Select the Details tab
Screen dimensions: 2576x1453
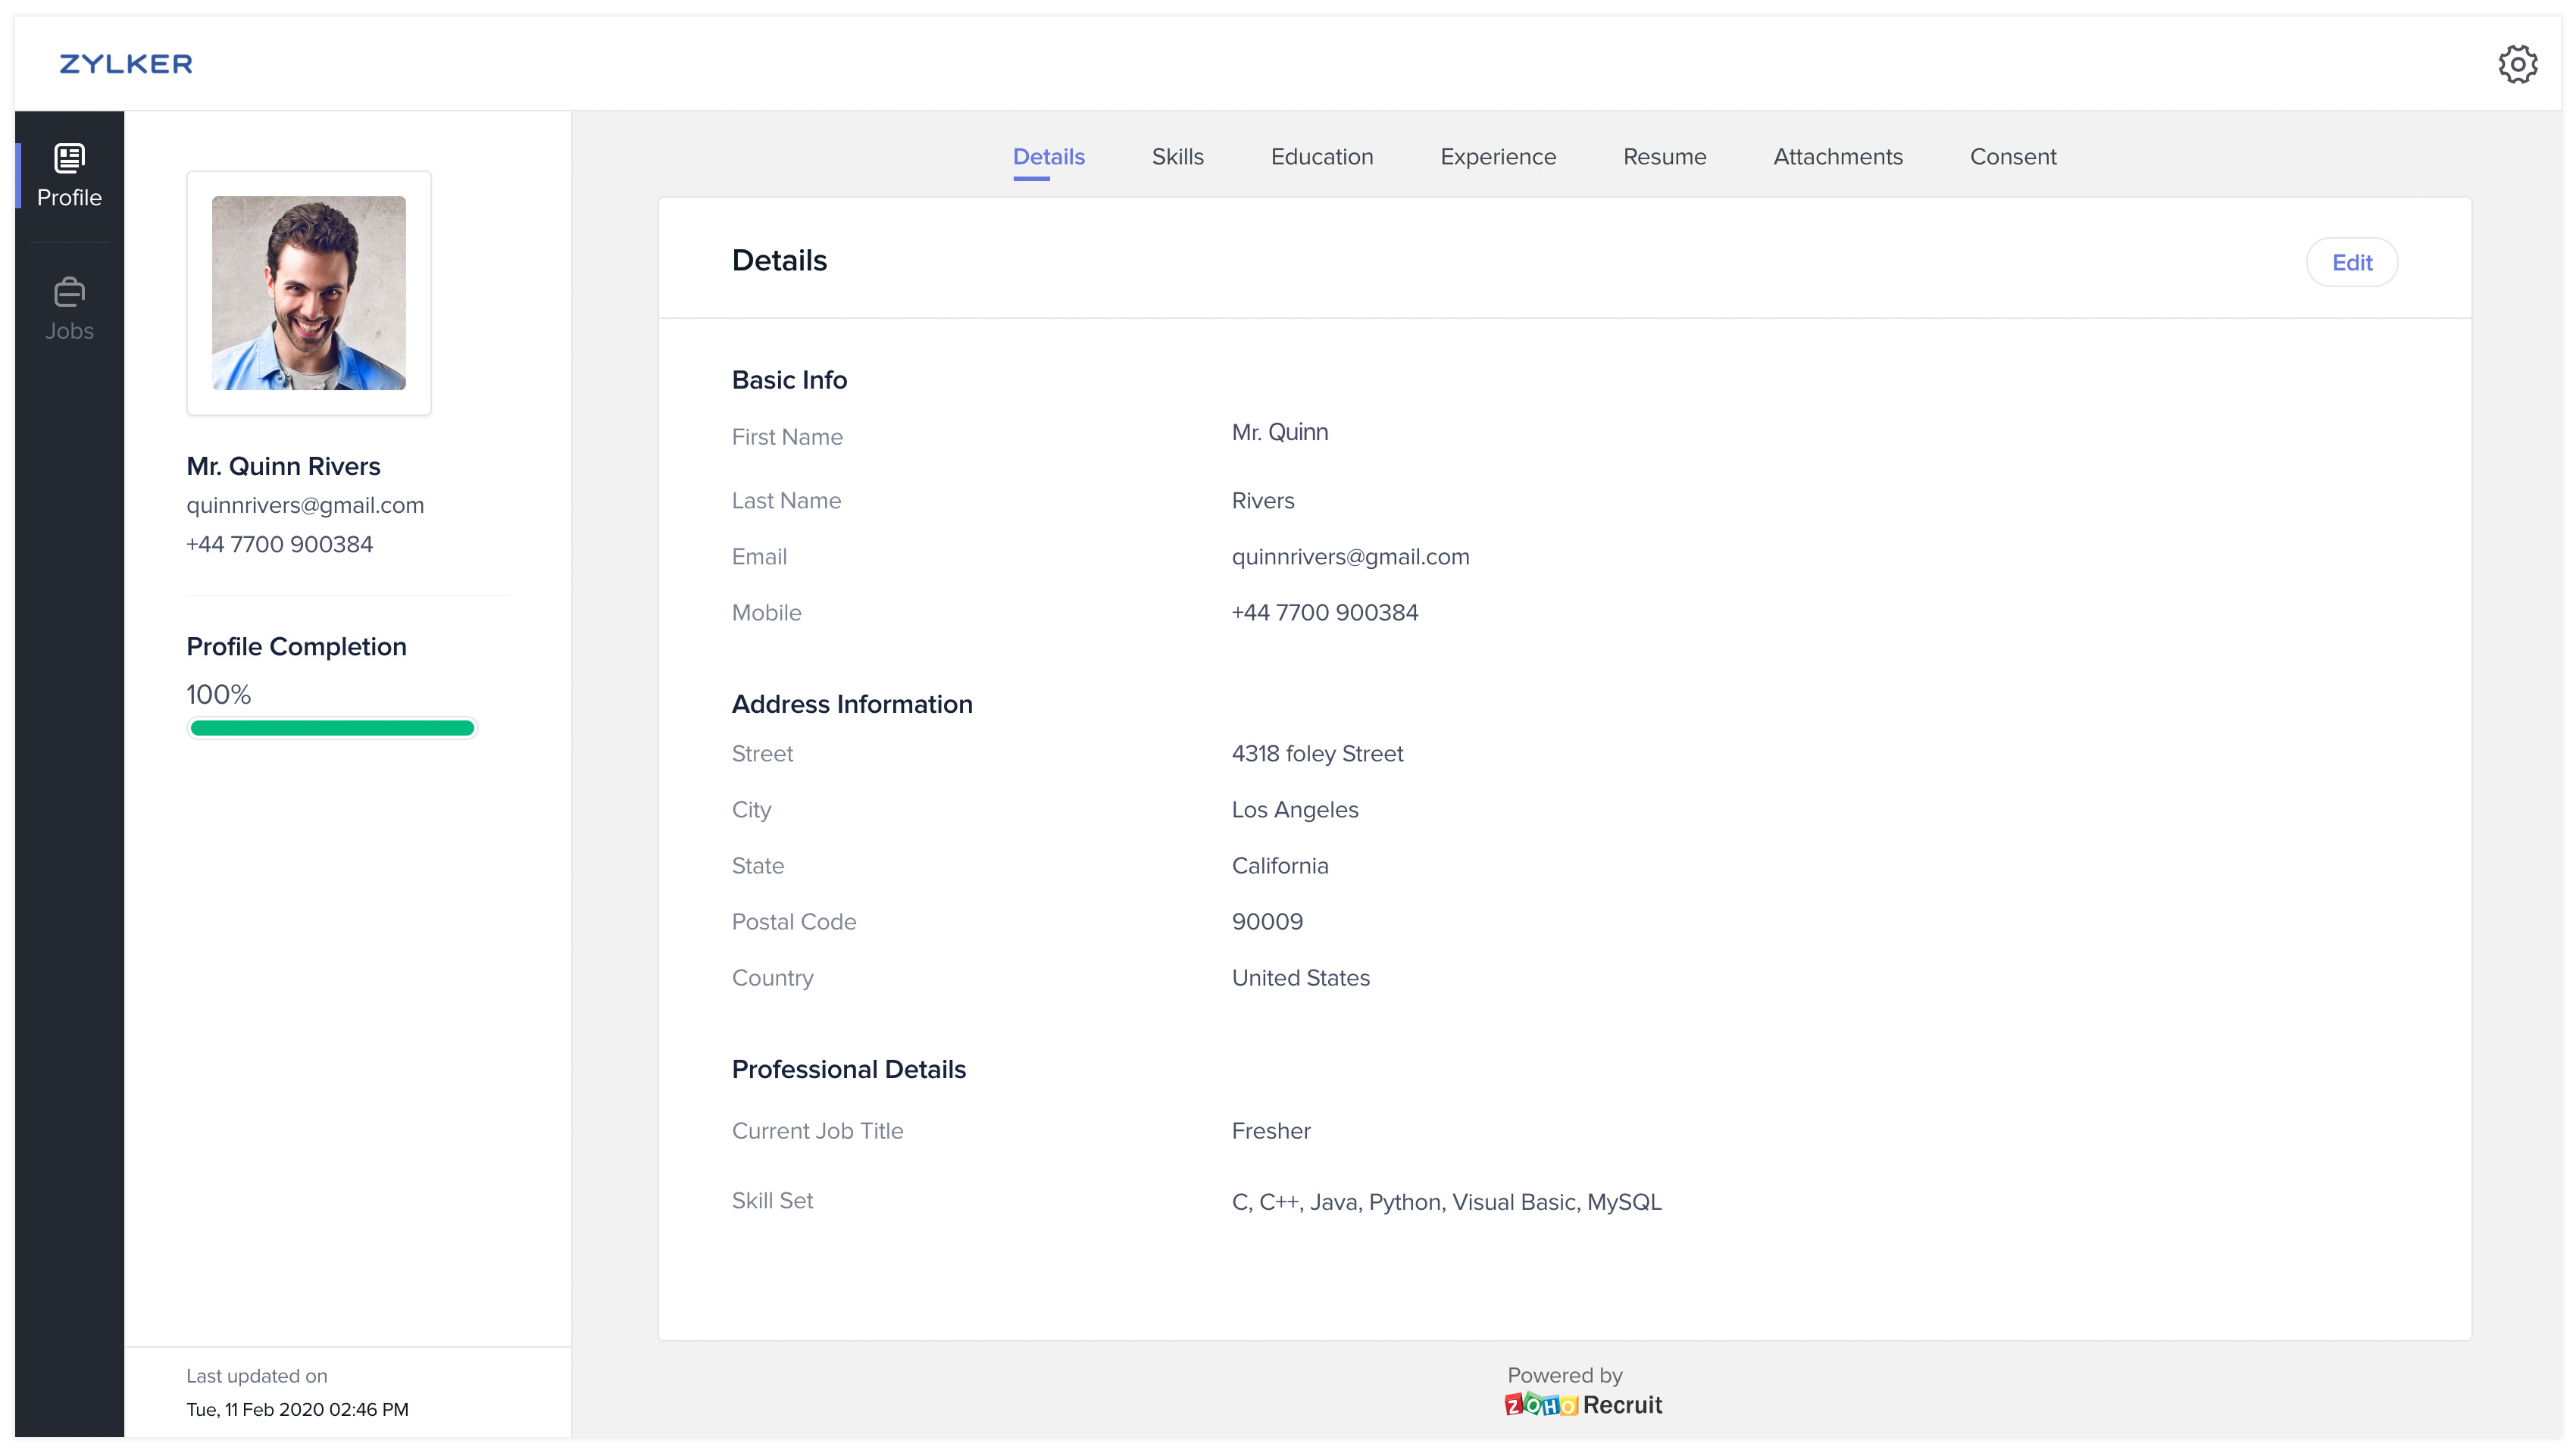(x=1048, y=157)
